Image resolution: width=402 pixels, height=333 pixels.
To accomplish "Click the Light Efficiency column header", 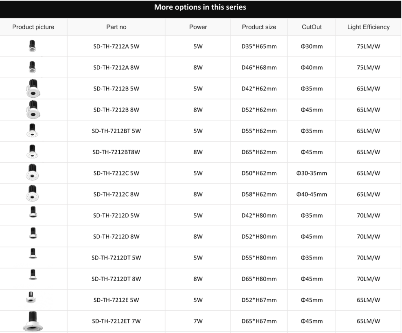I will pos(368,27).
